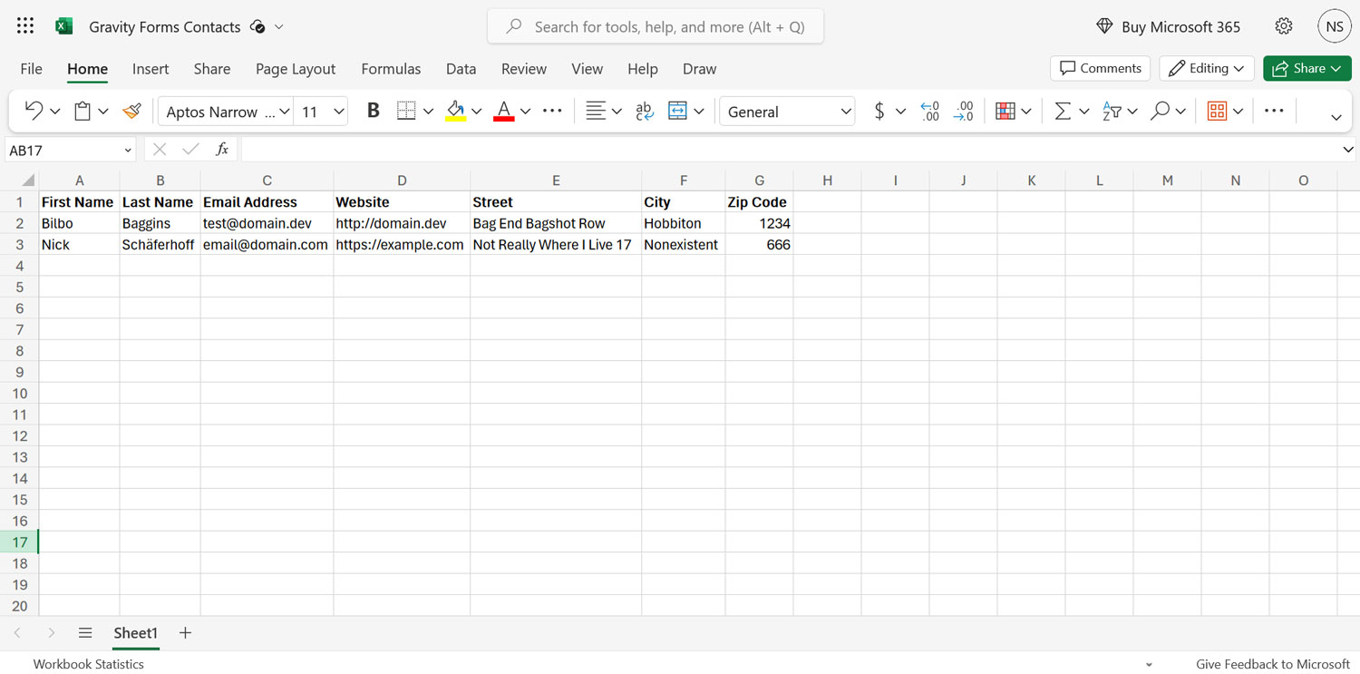Toggle Bold formatting
The width and height of the screenshot is (1360, 674).
point(373,111)
